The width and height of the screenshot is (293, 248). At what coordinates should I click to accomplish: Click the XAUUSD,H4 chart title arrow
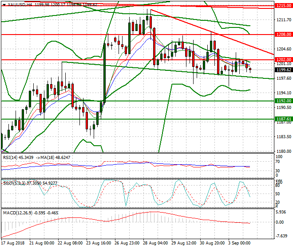click(x=4, y=5)
